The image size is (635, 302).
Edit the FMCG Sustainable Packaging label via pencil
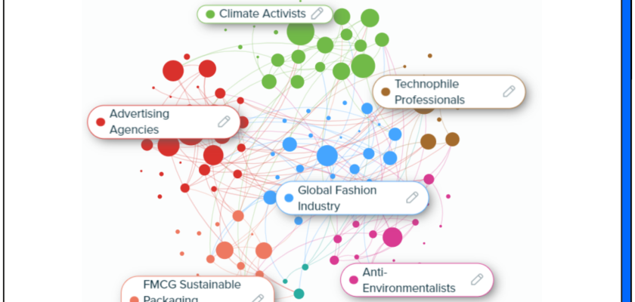[259, 297]
